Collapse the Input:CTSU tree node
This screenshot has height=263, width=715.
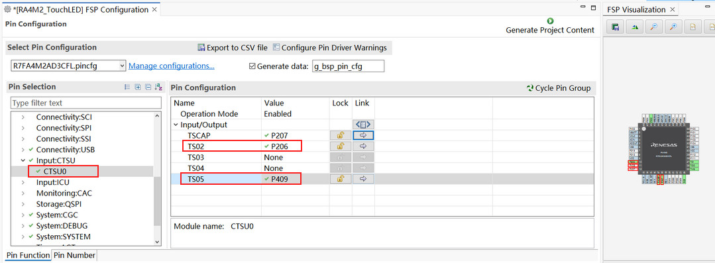click(x=23, y=160)
